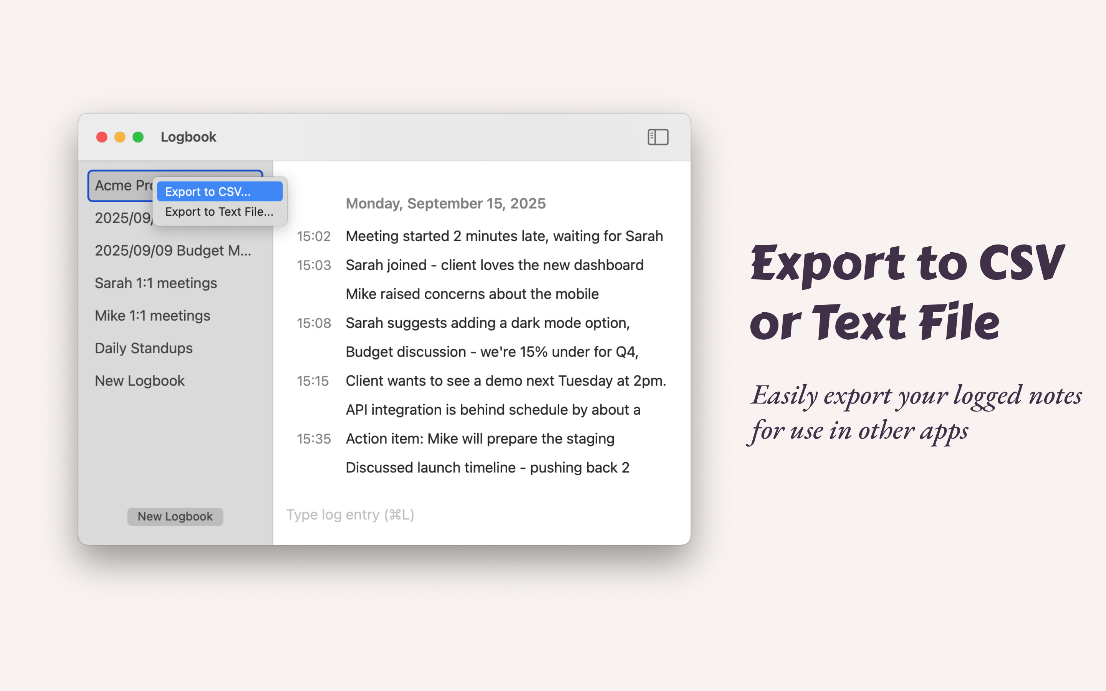Image resolution: width=1106 pixels, height=691 pixels.
Task: Choose Export to Text File option
Action: 219,212
